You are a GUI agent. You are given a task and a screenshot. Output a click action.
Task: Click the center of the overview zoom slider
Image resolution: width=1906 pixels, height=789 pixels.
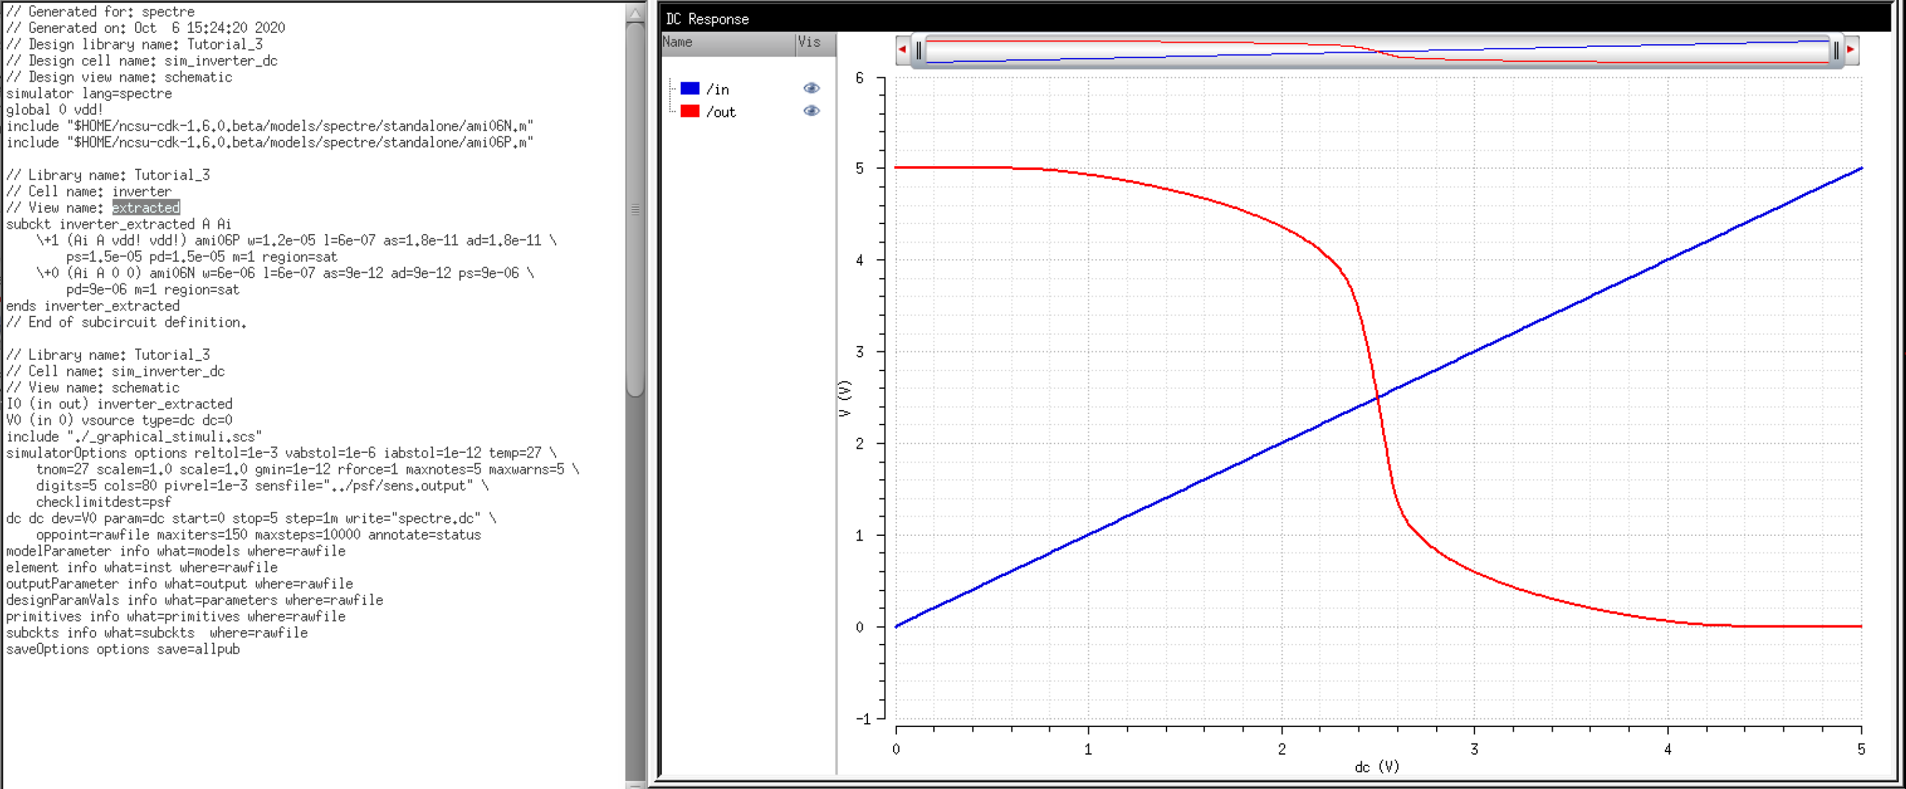[1376, 50]
